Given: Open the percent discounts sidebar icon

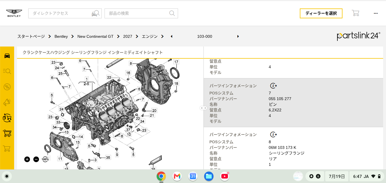Looking at the screenshot, I should click(x=7, y=87).
